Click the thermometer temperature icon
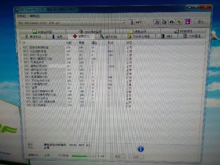Screen dimensions: 220x165 point(132,22)
